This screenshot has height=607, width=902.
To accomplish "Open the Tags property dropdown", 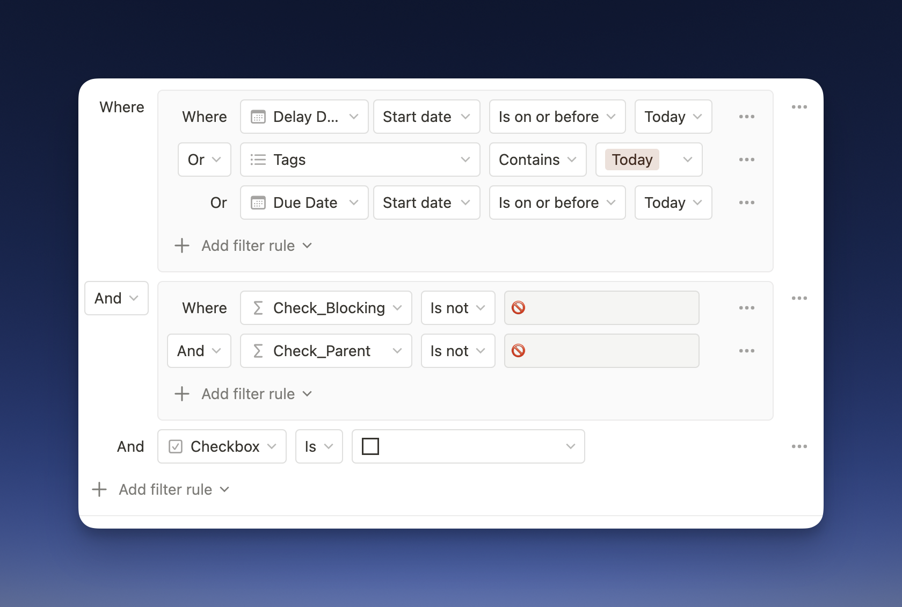I will point(360,160).
